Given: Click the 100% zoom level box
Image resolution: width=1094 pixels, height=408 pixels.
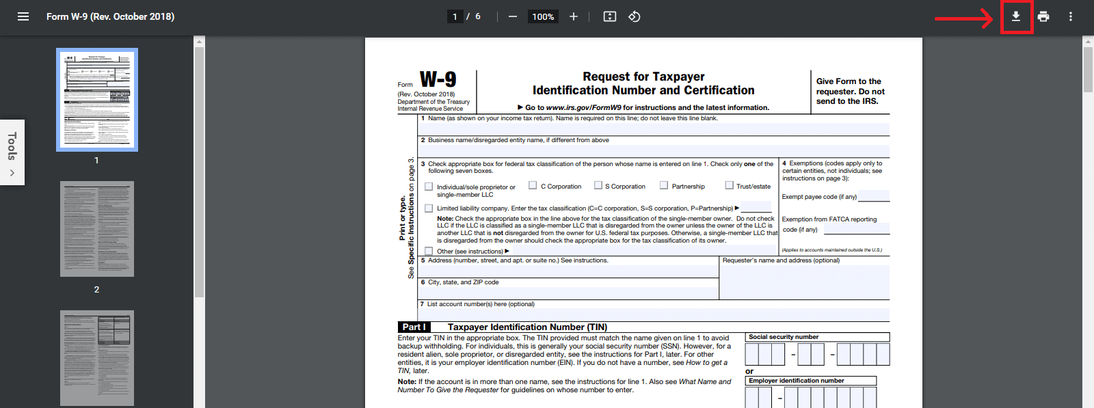Looking at the screenshot, I should [x=543, y=16].
